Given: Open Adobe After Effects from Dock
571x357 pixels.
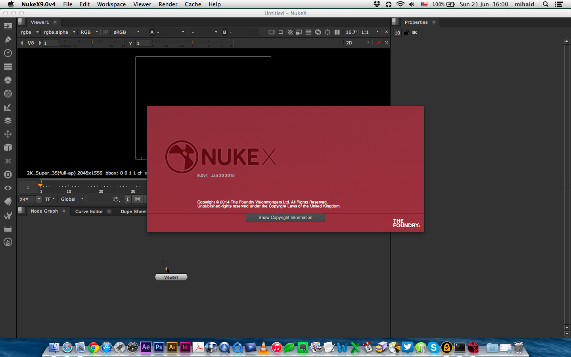Looking at the screenshot, I should pyautogui.click(x=146, y=347).
